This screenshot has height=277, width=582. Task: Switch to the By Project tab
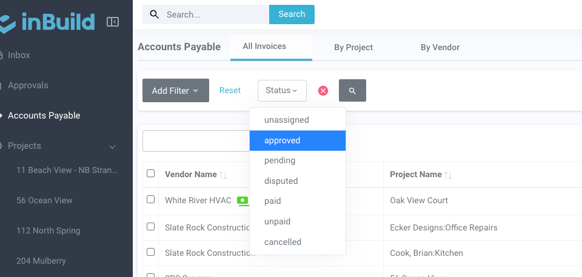point(353,47)
